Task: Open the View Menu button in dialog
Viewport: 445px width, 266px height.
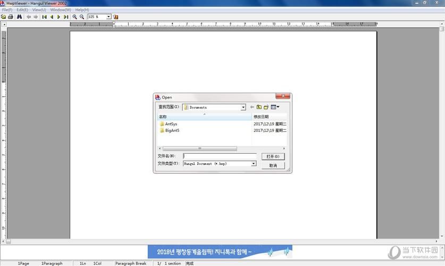Action: coord(275,107)
